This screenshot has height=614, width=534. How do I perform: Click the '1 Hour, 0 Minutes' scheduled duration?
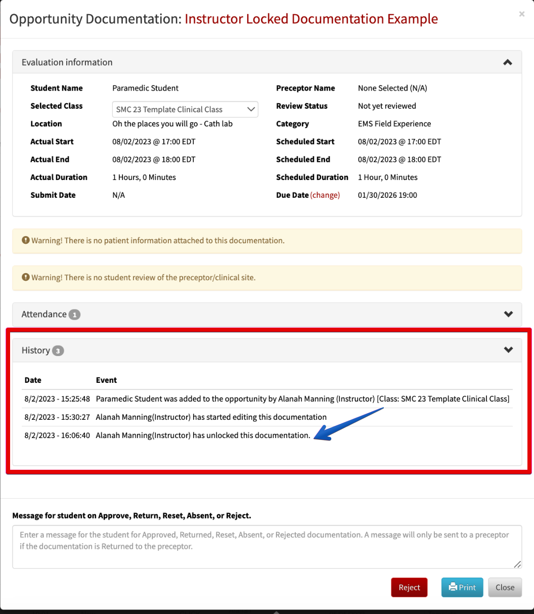[388, 177]
